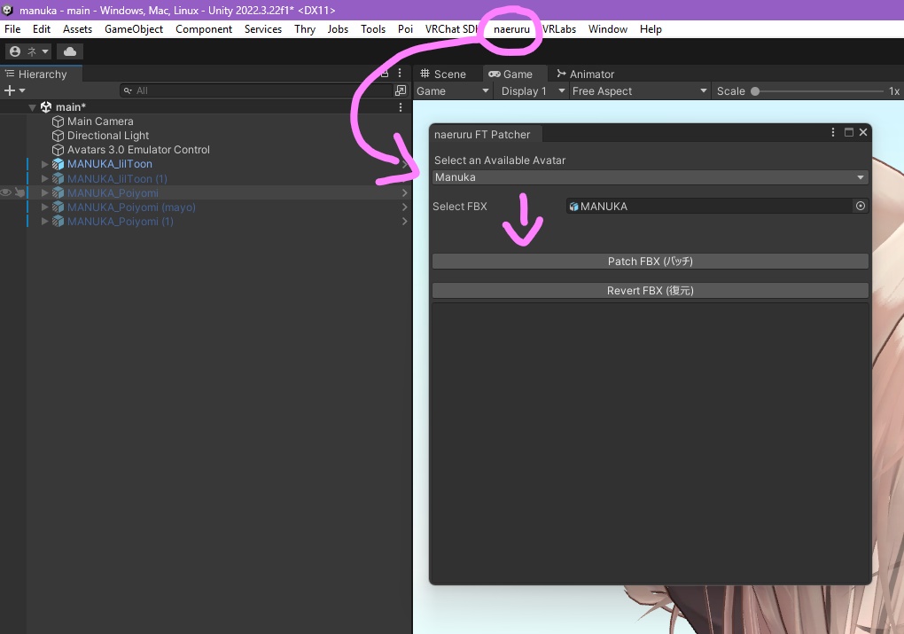Switch to the Scene tab
The image size is (904, 634).
tap(447, 74)
